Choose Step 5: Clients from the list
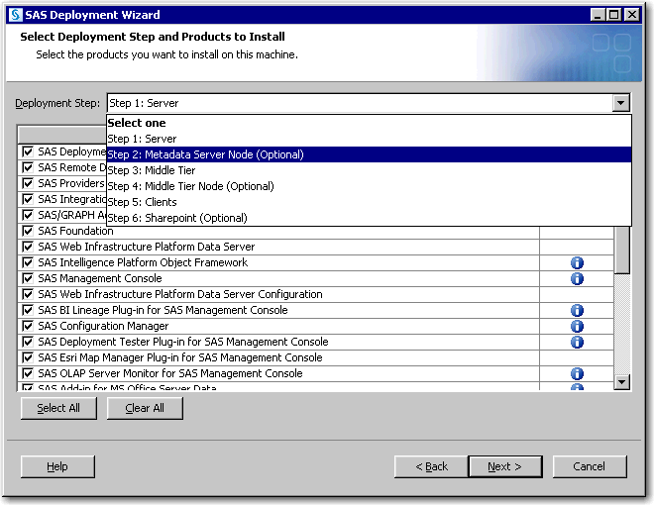Image resolution: width=654 pixels, height=505 pixels. coord(143,202)
